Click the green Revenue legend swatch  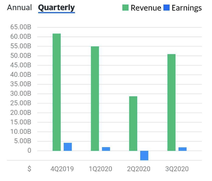[x=126, y=8]
